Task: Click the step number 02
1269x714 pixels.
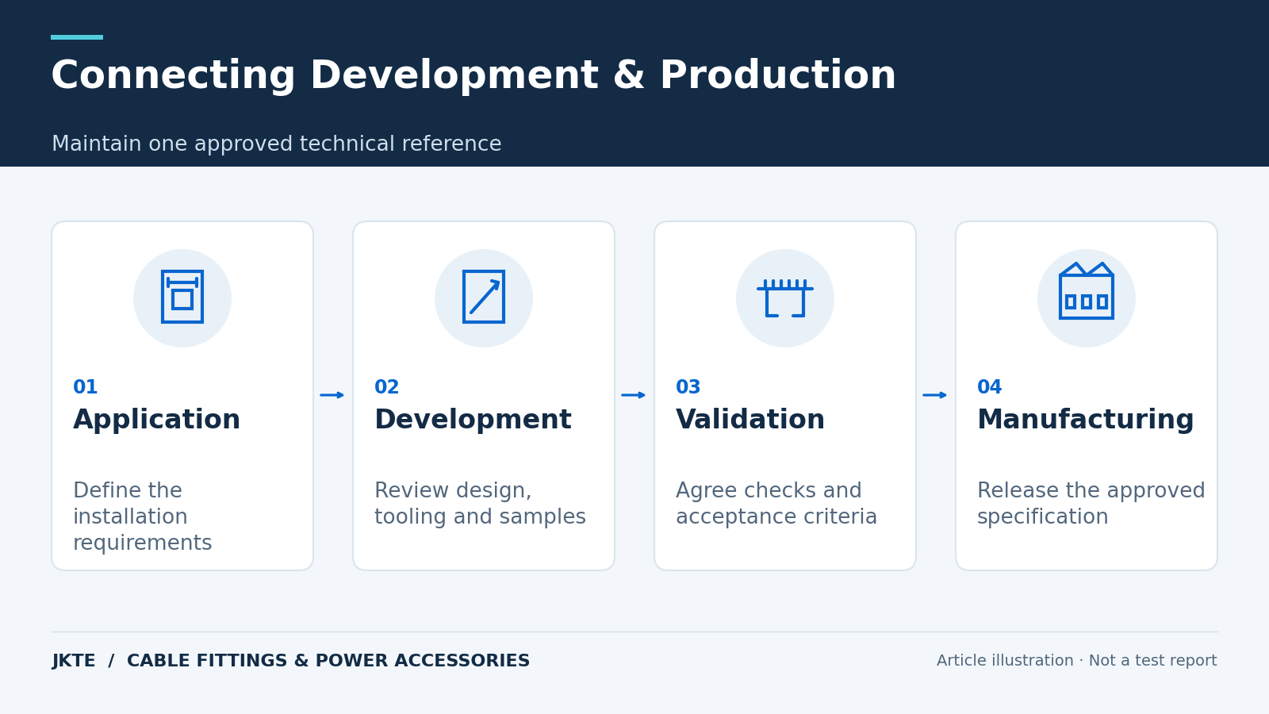Action: click(386, 387)
